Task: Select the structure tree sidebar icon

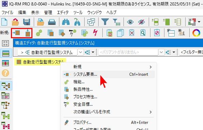Action: [6, 86]
